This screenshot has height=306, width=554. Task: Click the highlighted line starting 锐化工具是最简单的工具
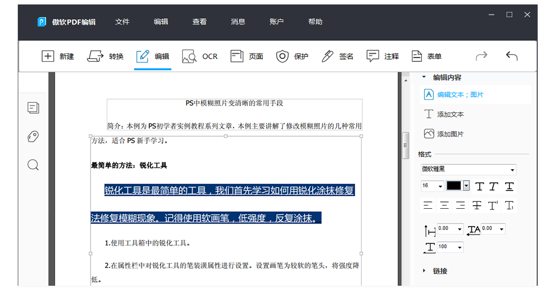tap(230, 191)
